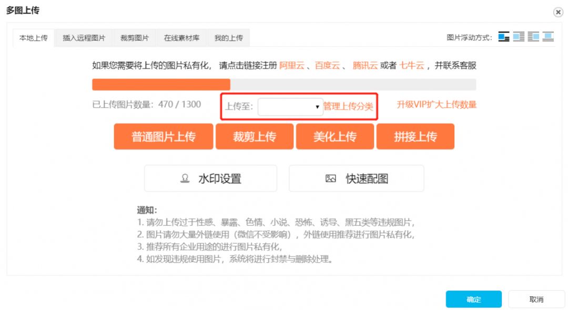Confirm with the blue 确定 button
Image resolution: width=568 pixels, height=310 pixels.
pos(473,299)
